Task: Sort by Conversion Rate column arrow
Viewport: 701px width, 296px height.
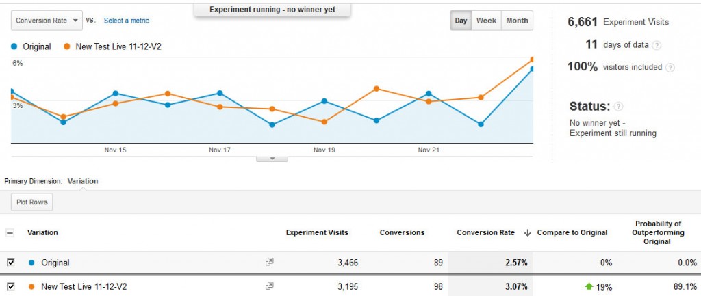Action: [x=528, y=232]
